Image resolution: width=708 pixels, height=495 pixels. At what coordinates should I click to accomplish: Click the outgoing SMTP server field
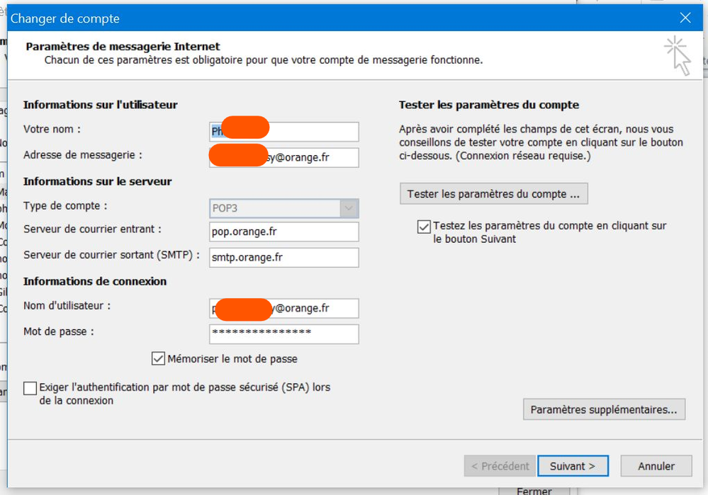click(284, 257)
